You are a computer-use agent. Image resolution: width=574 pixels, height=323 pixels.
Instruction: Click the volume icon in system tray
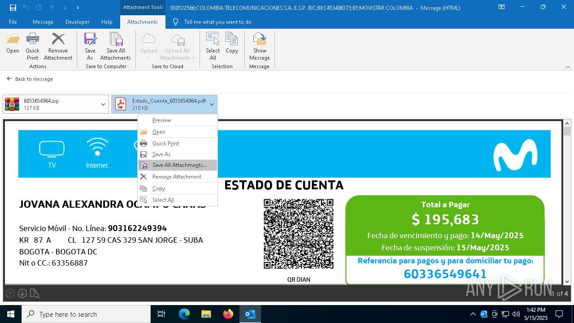pos(516,314)
